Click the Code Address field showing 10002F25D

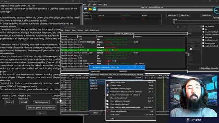(x=123, y=71)
